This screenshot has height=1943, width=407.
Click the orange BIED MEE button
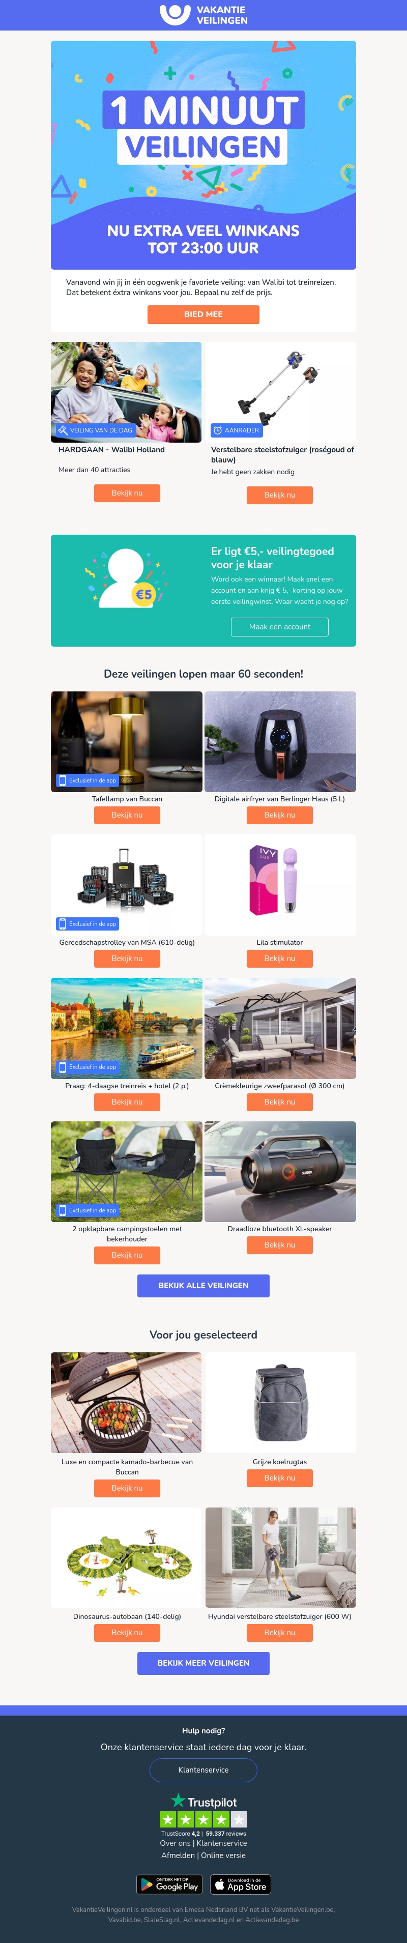[x=203, y=314]
